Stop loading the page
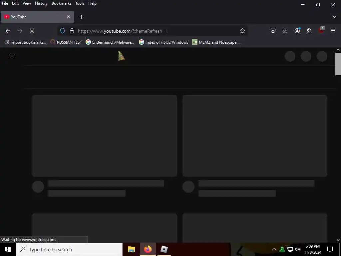This screenshot has height=256, width=341. 32,31
